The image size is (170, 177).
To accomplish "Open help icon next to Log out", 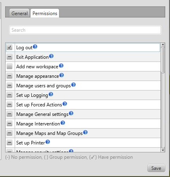I will point(35,46).
